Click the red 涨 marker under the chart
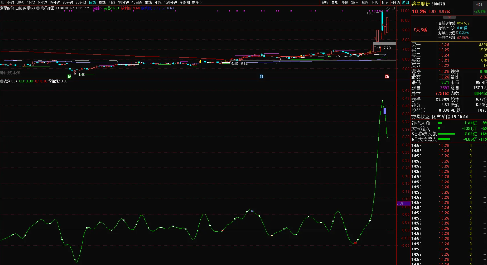Image resolution: width=487 pixels, height=265 pixels. 387,77
